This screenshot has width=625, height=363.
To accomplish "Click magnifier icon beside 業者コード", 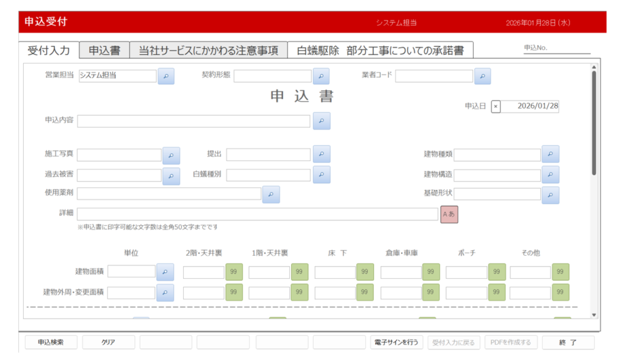I will 482,76.
